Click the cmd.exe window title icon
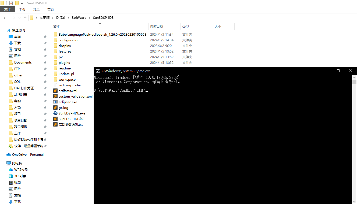 pos(98,71)
